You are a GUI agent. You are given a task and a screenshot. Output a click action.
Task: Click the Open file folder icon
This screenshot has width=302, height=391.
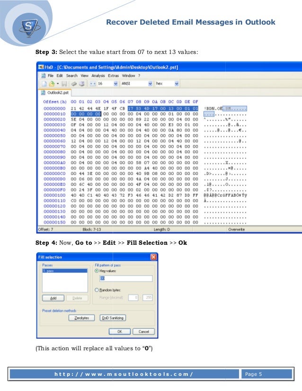(52, 84)
